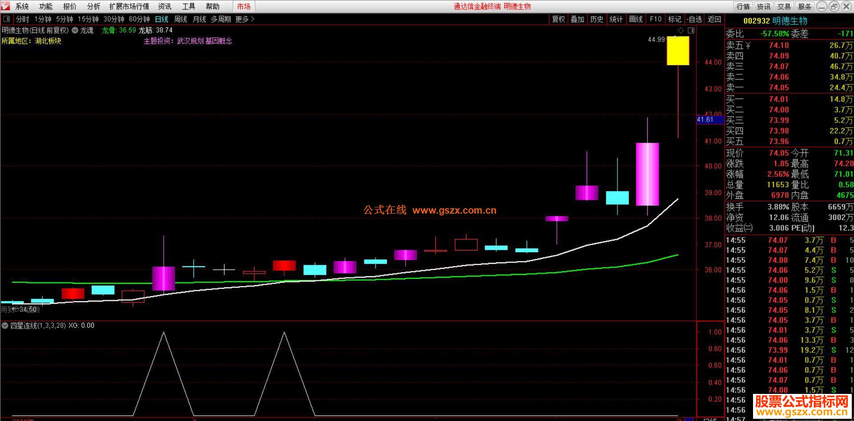
Task: Open the 四星连线 indicator dropdown arrow
Action: (x=5, y=326)
